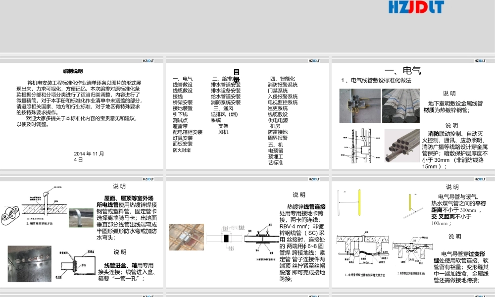Click the 电视监控系统 entry
Screen dimensions: 495x297
283,102
